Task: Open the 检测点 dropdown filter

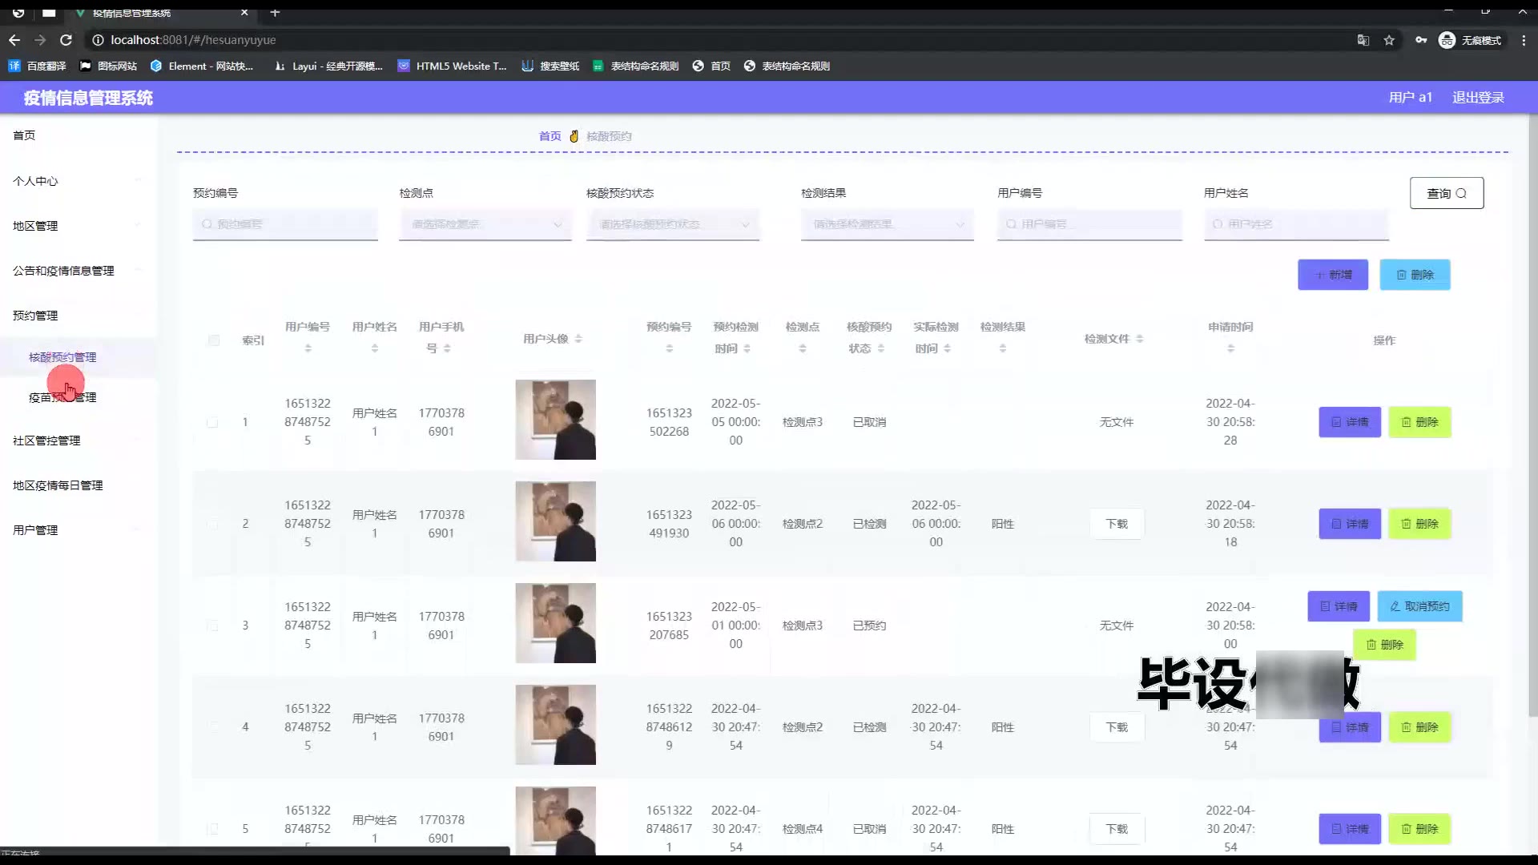Action: click(485, 224)
